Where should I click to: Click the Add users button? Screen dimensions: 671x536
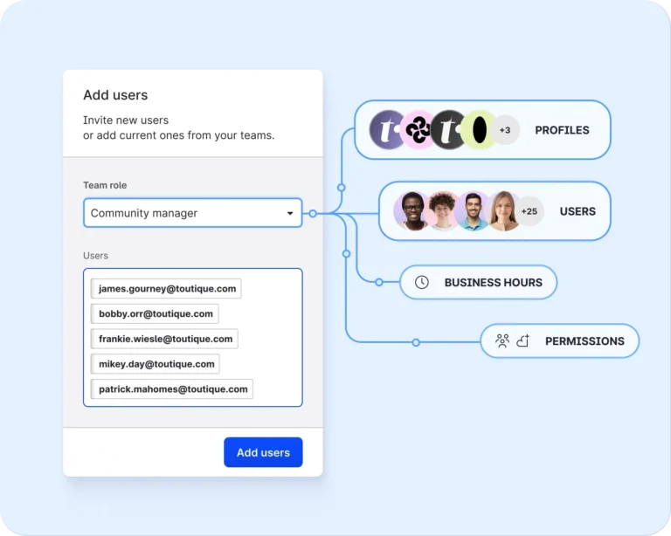pos(263,452)
